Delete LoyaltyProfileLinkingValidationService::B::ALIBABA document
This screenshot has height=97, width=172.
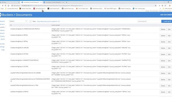click(x=163, y=73)
